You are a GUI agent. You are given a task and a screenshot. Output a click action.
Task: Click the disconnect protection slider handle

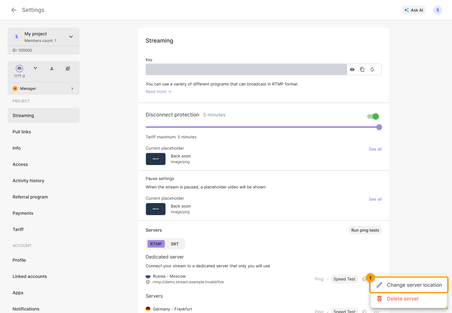click(379, 127)
